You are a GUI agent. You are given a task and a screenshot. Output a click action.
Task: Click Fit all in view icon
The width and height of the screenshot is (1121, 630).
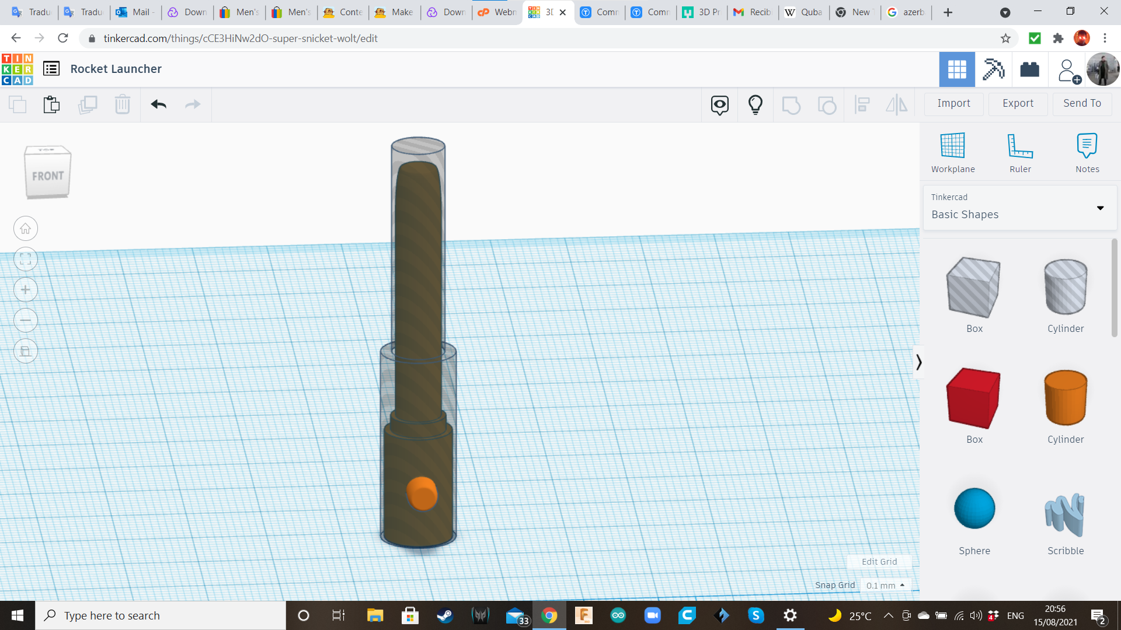tap(26, 260)
